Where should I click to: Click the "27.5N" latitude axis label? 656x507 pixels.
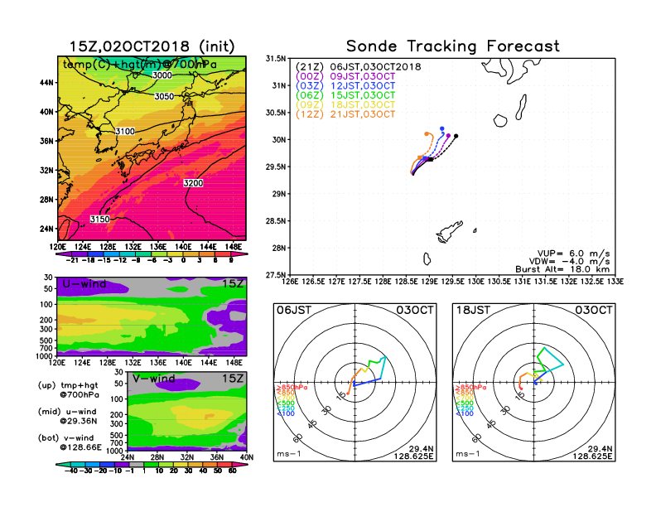276,275
